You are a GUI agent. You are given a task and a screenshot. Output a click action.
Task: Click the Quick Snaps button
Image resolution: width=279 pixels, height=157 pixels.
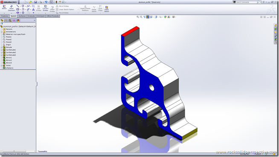tap(100, 9)
